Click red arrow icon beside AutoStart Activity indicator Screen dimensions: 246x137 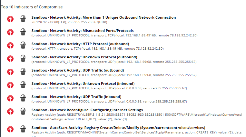click(10, 129)
